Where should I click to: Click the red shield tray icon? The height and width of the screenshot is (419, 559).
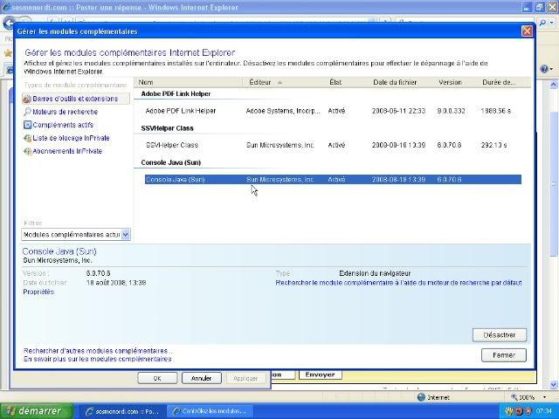[528, 411]
